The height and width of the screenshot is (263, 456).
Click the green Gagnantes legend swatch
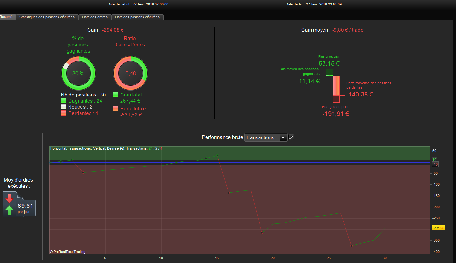[64, 101]
